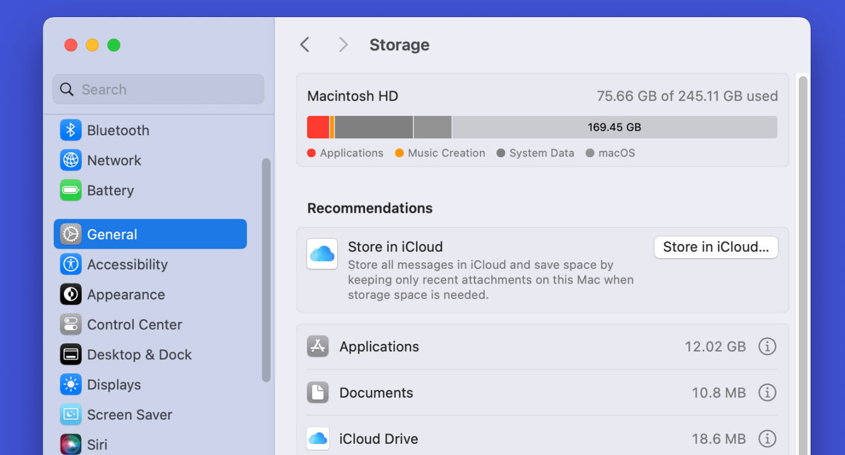The width and height of the screenshot is (845, 455).
Task: Open Network settings via the globe icon
Action: click(x=70, y=160)
